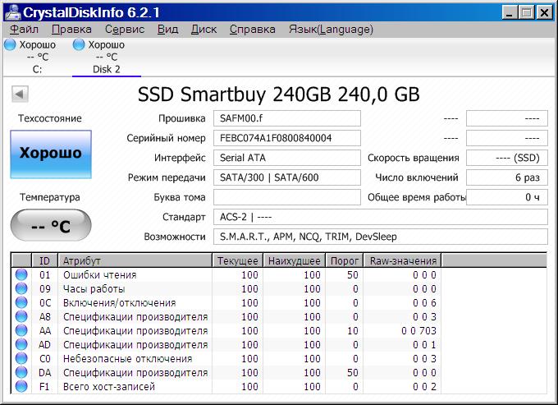Click the standard field ACS-2 | ----
558x405 pixels.
coord(381,217)
